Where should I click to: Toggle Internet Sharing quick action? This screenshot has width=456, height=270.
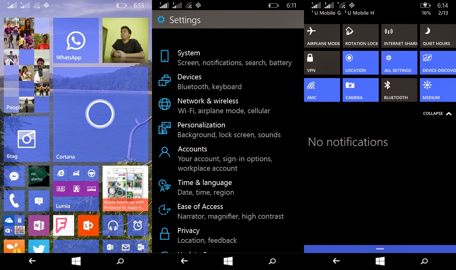[x=399, y=36]
